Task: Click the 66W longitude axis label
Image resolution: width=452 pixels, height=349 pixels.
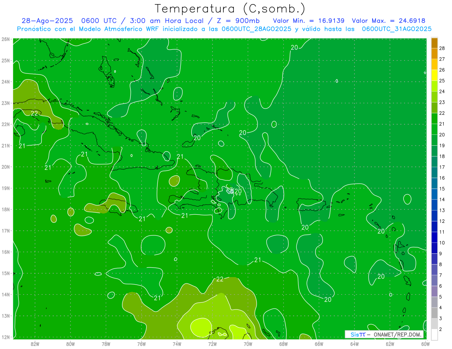Action: 319,344
